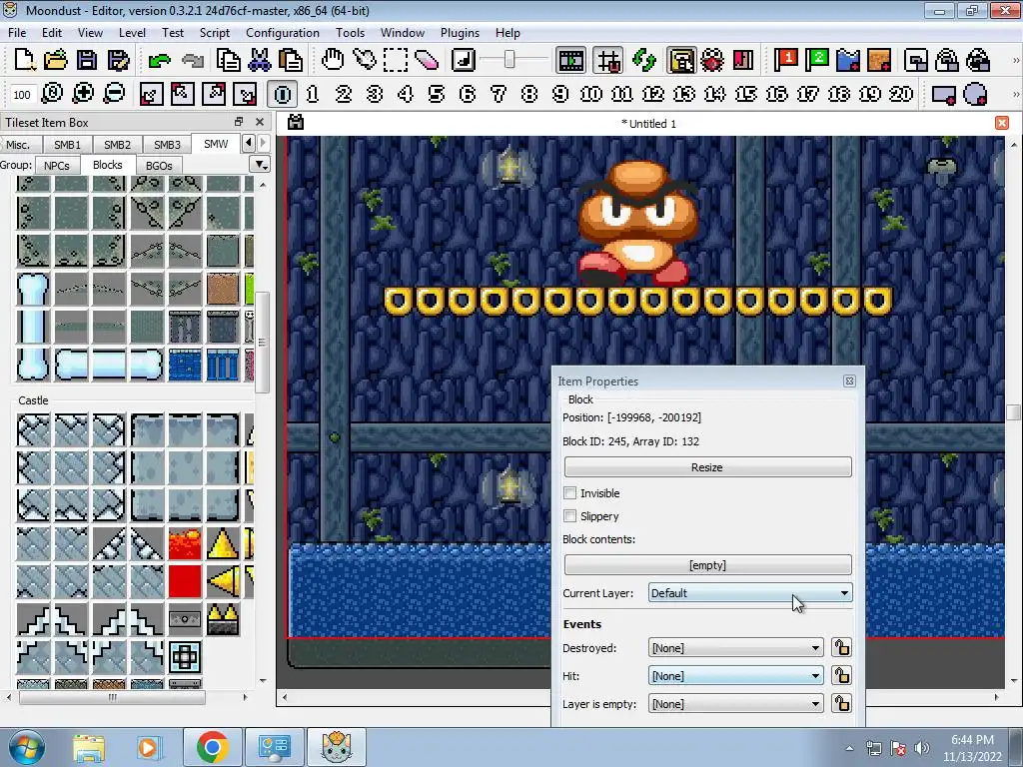The height and width of the screenshot is (767, 1023).
Task: Switch to section 20
Action: point(901,94)
